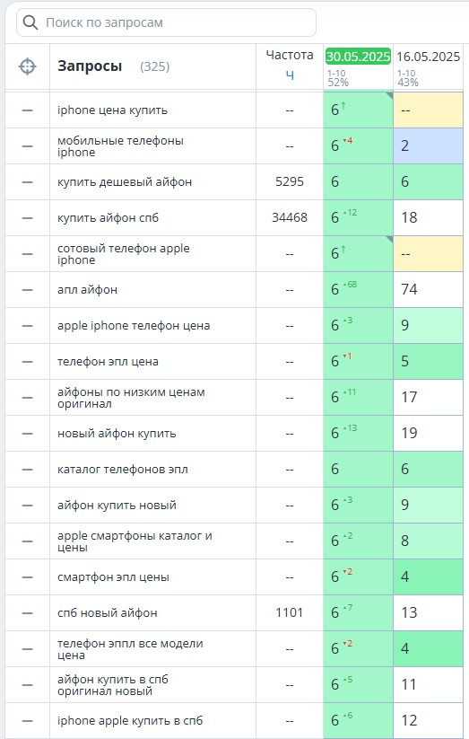Click dash icon for 'iphone apple купить в спб'

pos(27,721)
